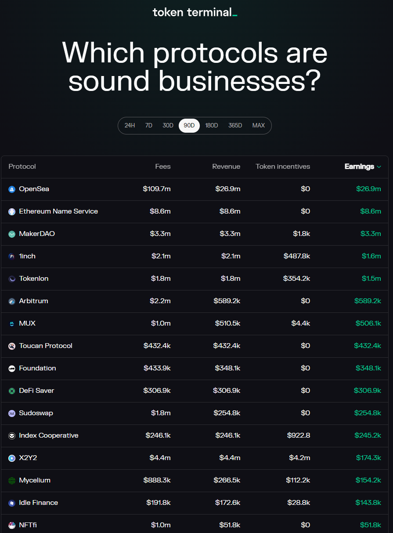Select the 7D time range
This screenshot has width=393, height=533.
[149, 126]
